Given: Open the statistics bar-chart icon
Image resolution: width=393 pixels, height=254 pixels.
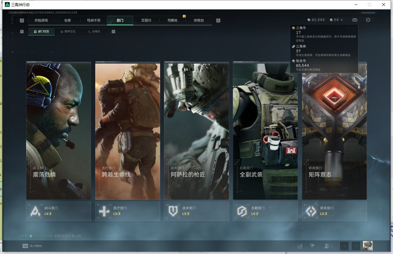Looking at the screenshot, I should [x=300, y=246].
